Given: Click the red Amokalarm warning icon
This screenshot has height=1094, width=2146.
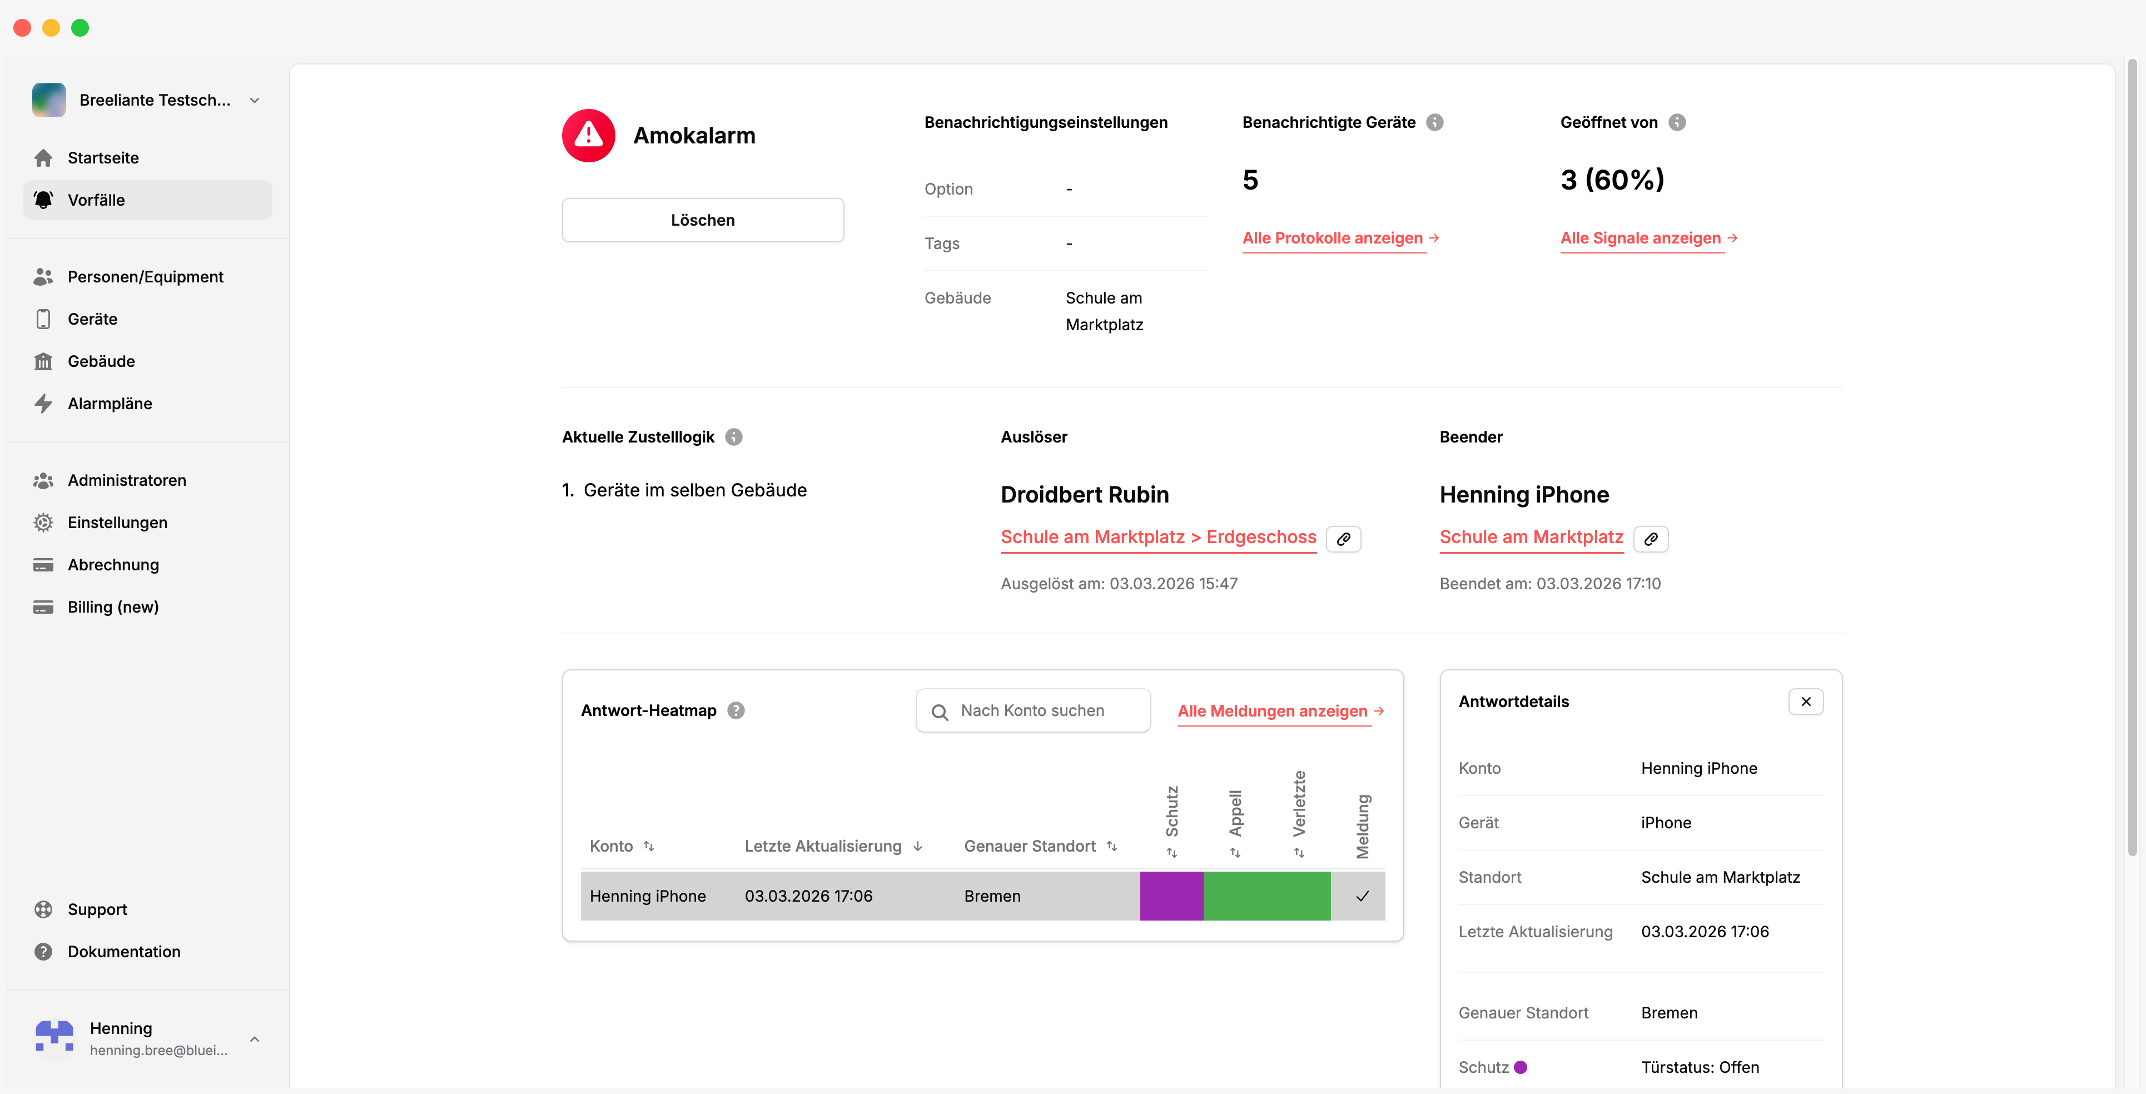Looking at the screenshot, I should 588,135.
